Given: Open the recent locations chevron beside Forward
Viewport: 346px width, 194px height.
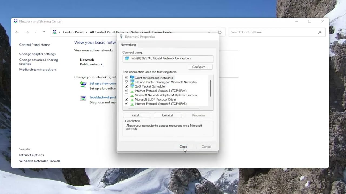Looking at the screenshot, I should (x=35, y=32).
